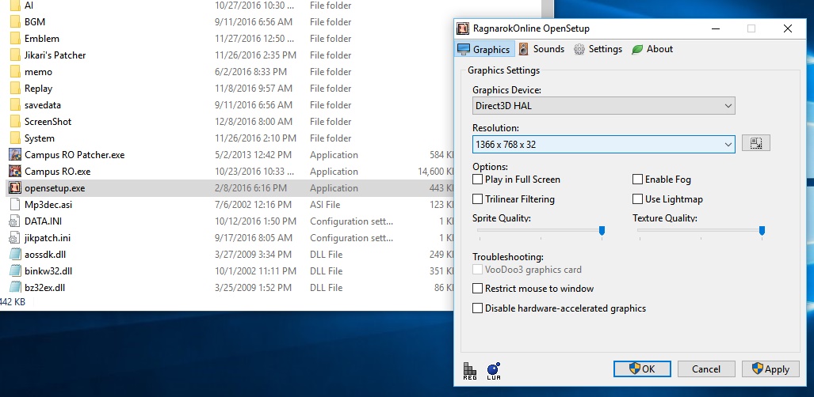The width and height of the screenshot is (814, 397).
Task: Click the jikpatch.ini file icon
Action: 15,238
